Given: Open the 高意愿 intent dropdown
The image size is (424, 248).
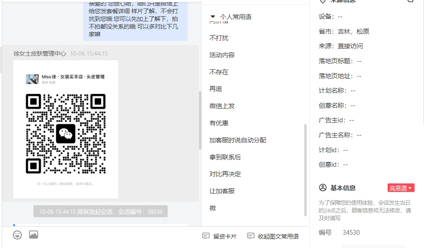Looking at the screenshot, I should 401,188.
